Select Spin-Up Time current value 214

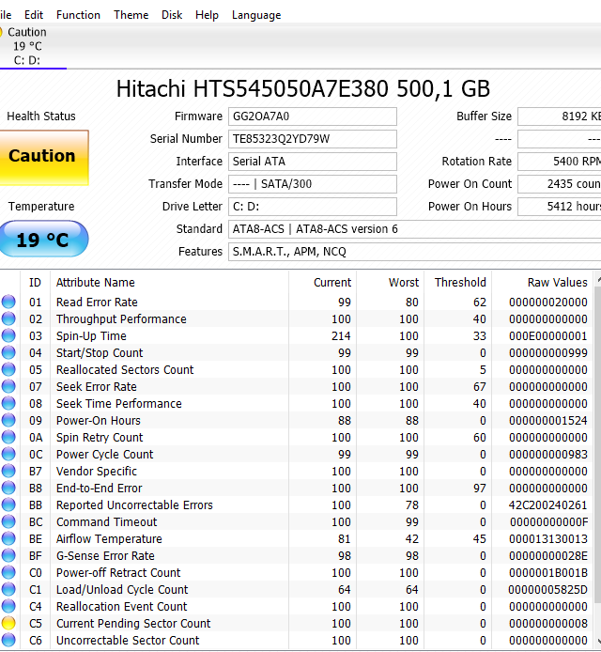[341, 335]
